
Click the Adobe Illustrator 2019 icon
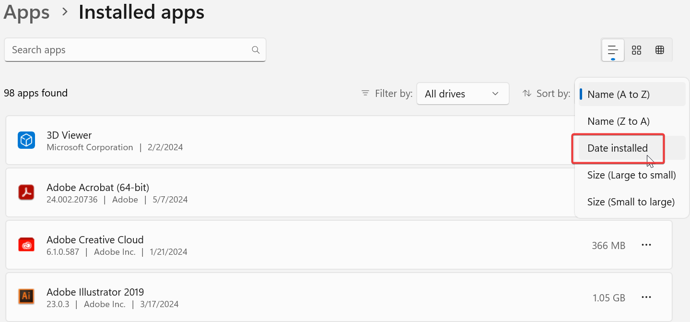pyautogui.click(x=26, y=297)
